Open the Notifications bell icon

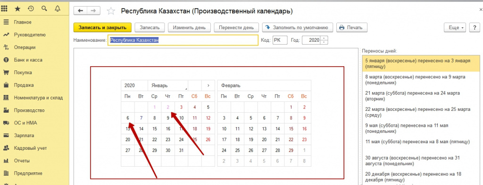(x=57, y=9)
